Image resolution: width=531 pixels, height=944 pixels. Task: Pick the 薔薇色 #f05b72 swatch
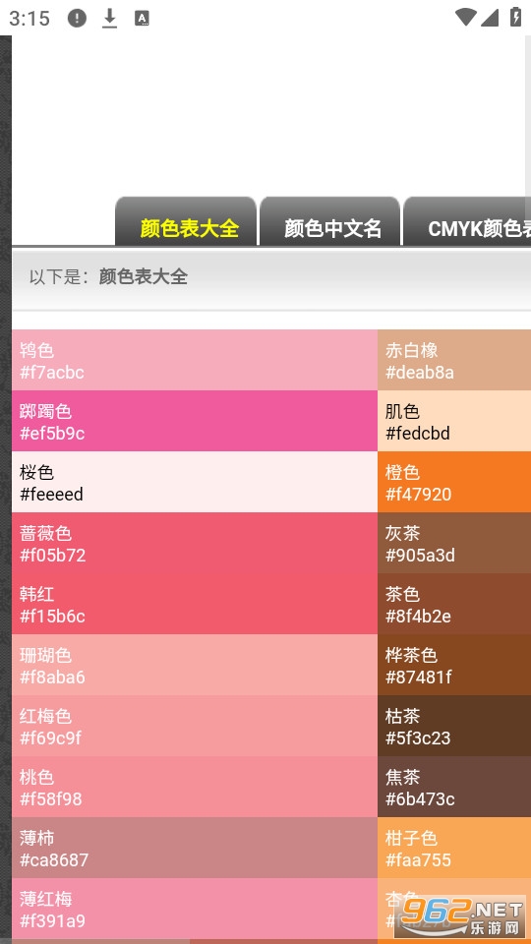coord(195,543)
